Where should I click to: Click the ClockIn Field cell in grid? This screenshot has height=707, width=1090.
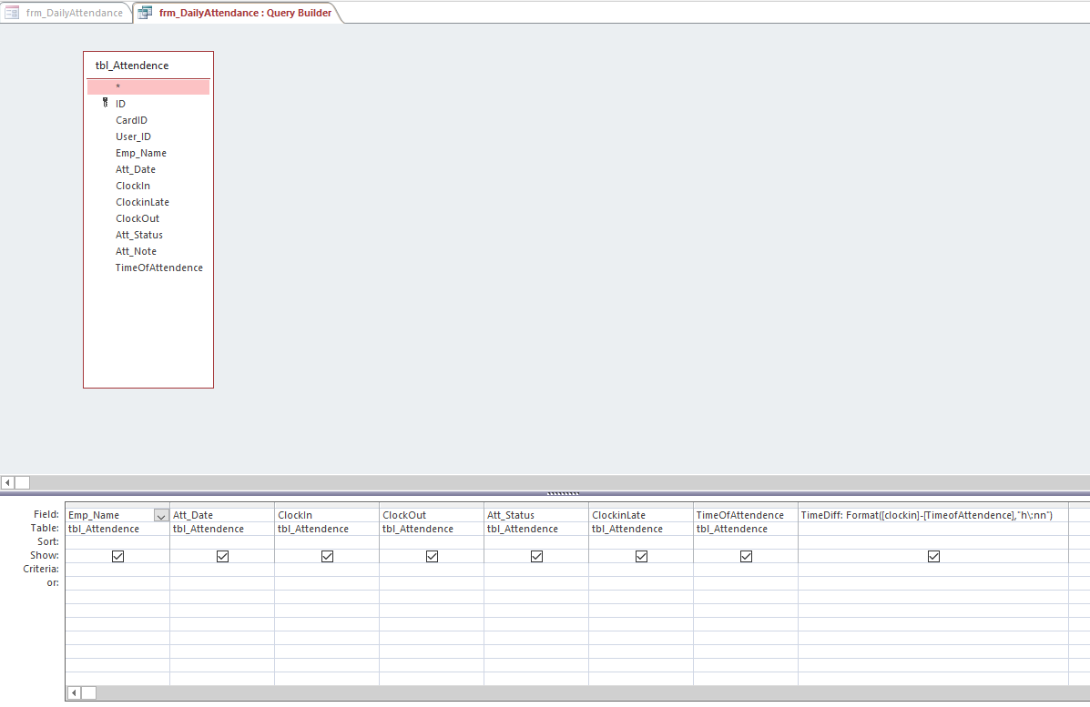[327, 515]
